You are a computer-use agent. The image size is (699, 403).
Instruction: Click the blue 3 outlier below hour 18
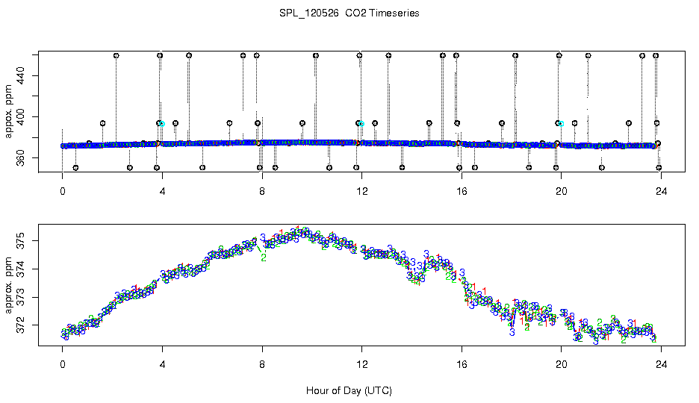click(512, 332)
